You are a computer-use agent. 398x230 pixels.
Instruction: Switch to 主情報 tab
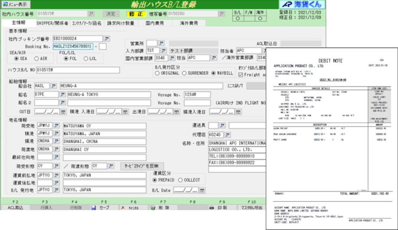tap(18, 23)
